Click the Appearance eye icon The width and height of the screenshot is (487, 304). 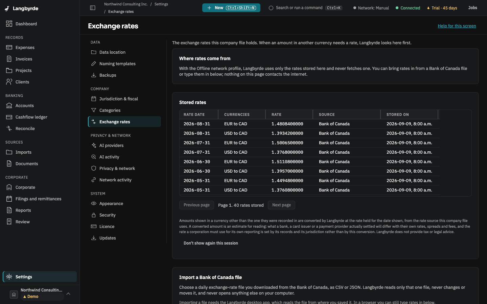pyautogui.click(x=94, y=203)
